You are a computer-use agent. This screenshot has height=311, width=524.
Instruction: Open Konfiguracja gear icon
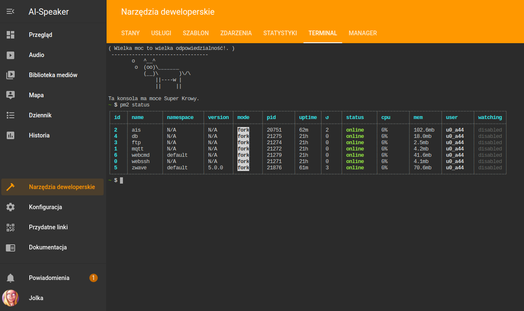[10, 207]
